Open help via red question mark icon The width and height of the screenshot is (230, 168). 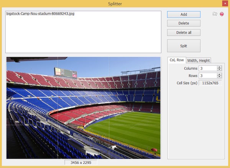222,14
